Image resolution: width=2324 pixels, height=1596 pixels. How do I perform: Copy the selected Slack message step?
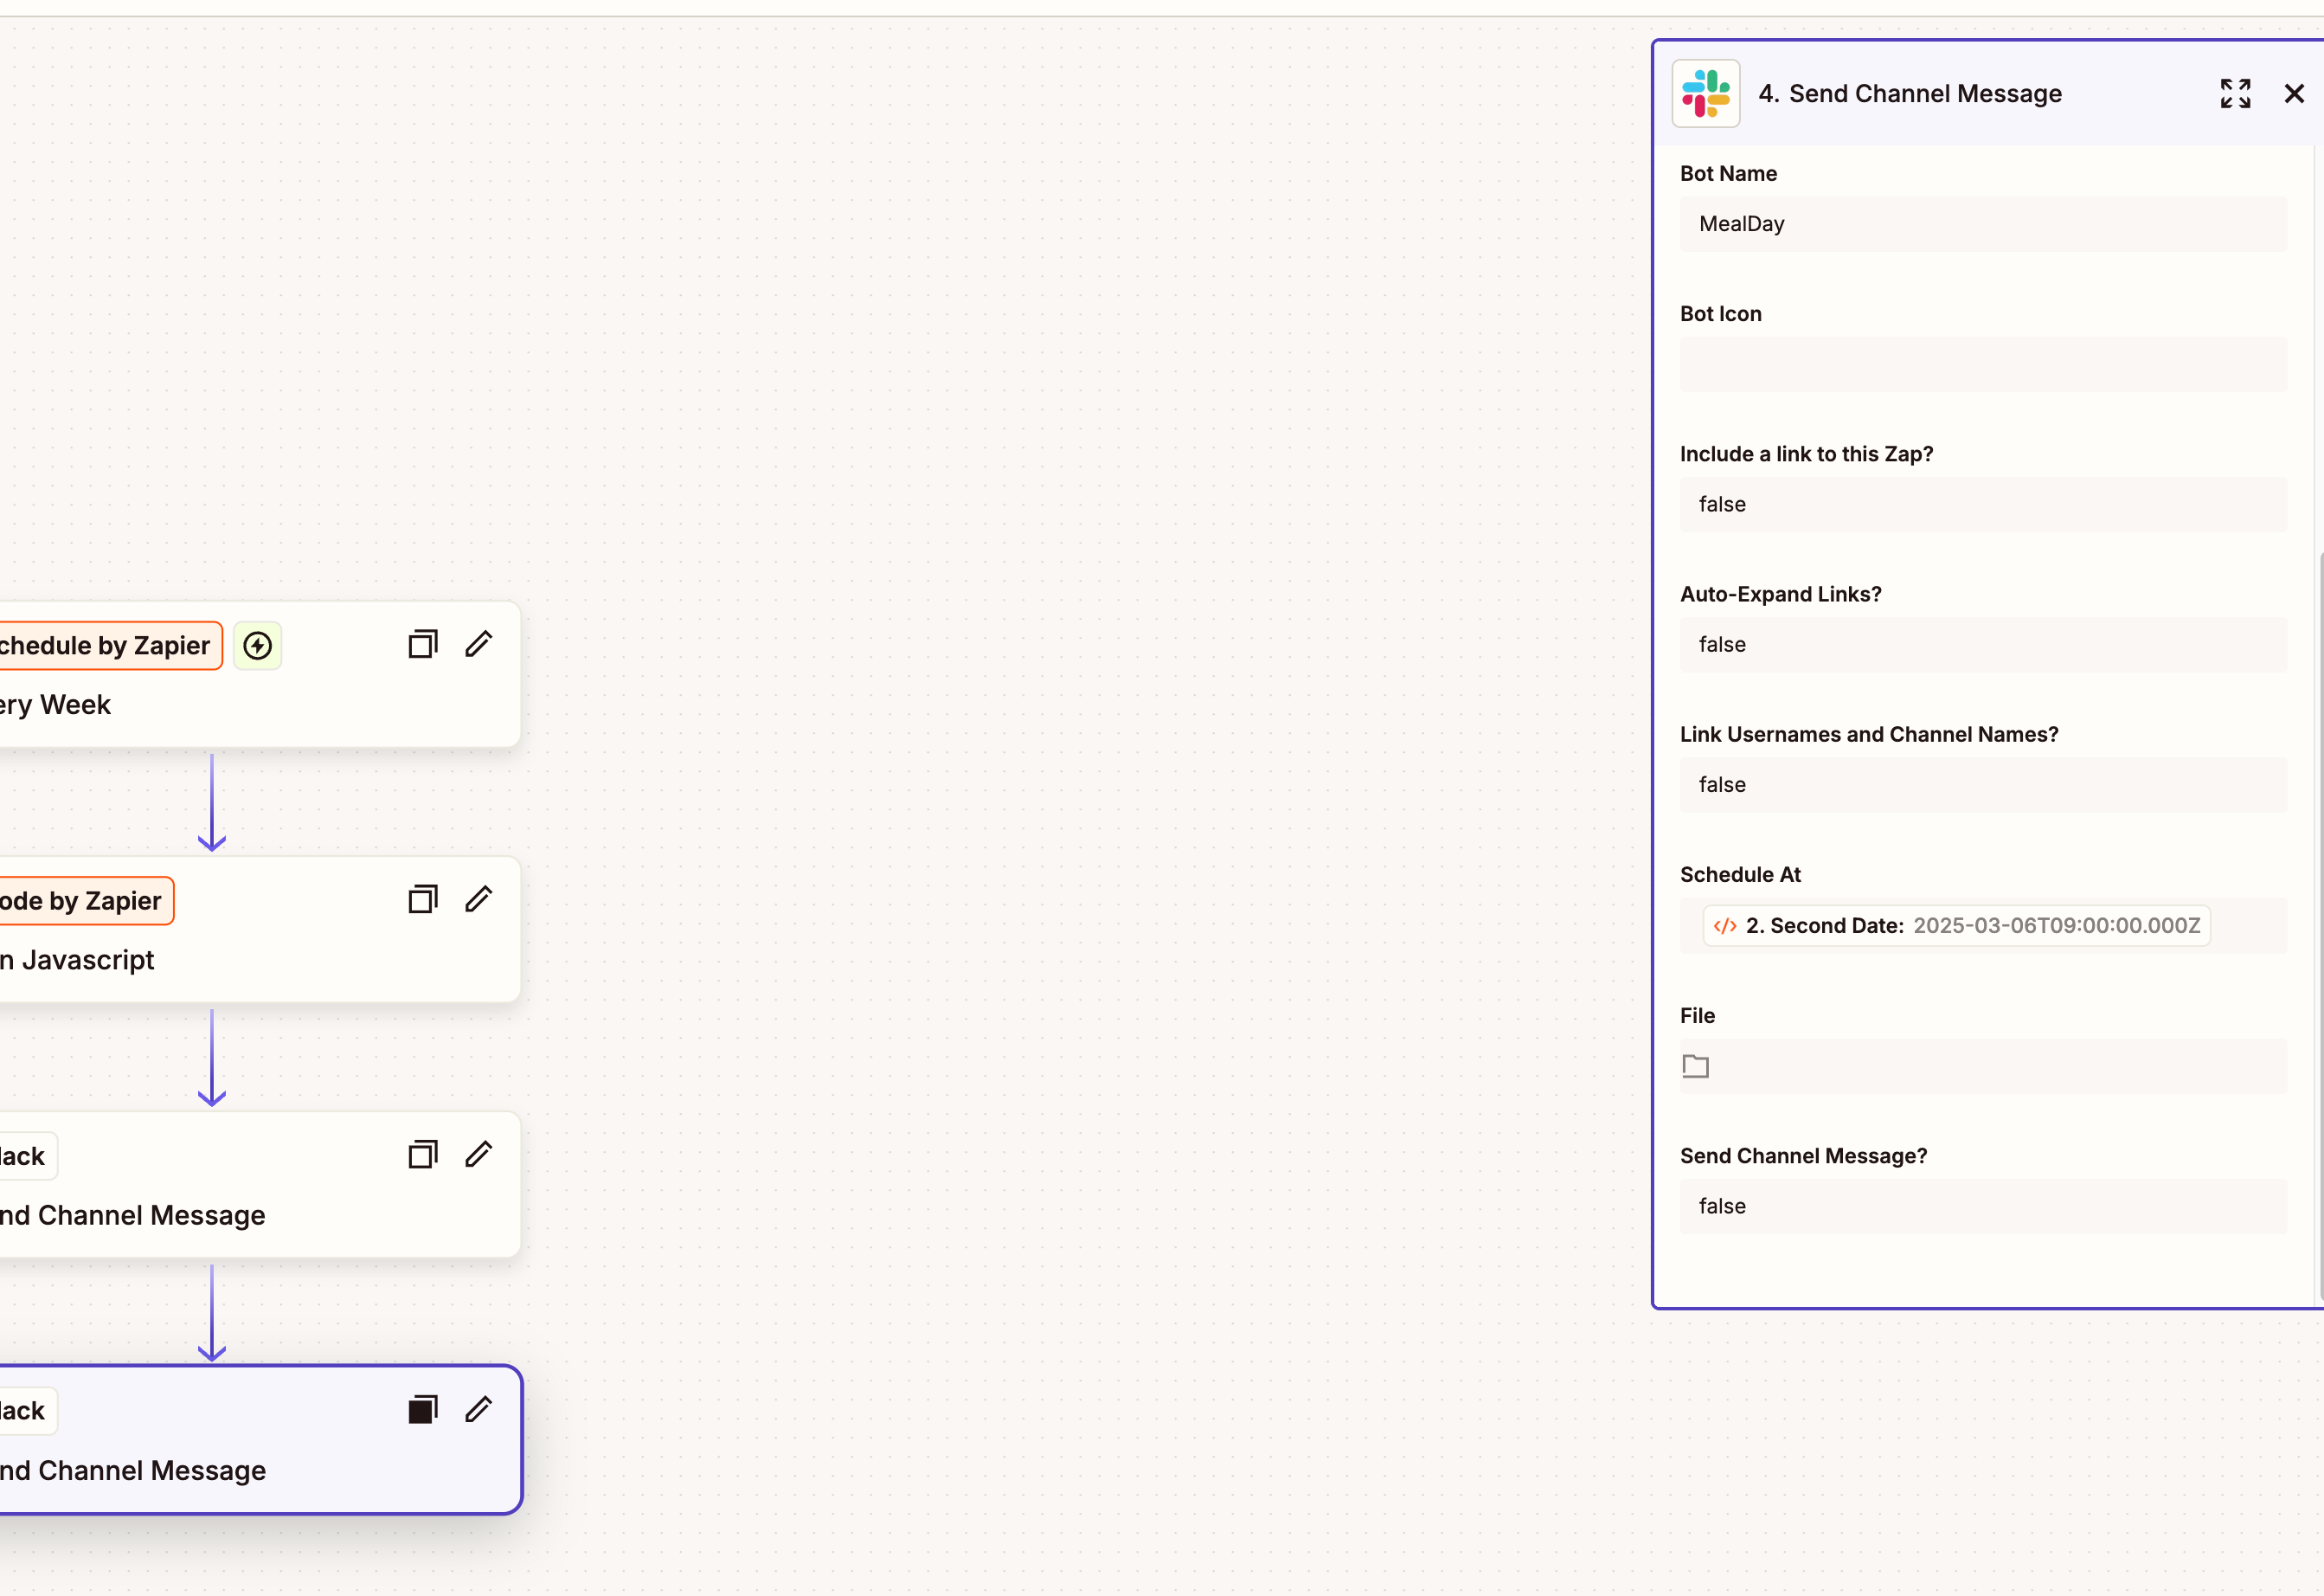coord(423,1410)
